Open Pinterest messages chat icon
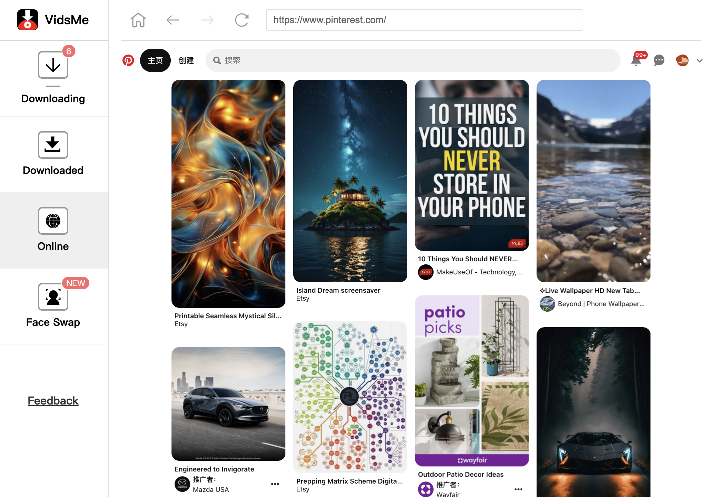712x497 pixels. coord(659,60)
